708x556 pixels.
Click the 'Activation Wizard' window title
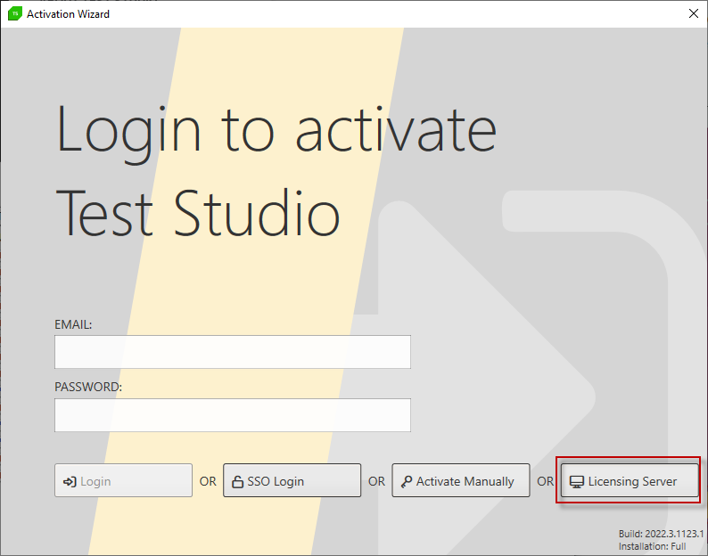coord(68,14)
